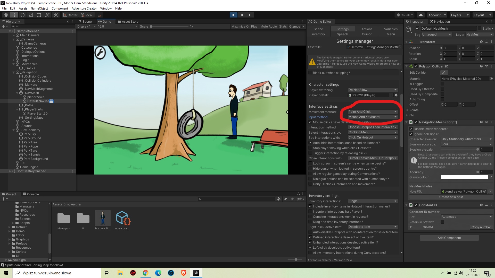
Task: Click the Game view Scale slider
Action: pyautogui.click(x=169, y=27)
